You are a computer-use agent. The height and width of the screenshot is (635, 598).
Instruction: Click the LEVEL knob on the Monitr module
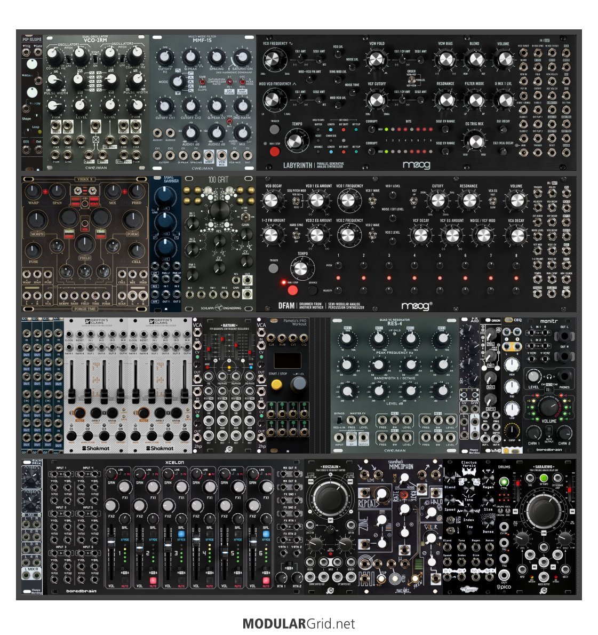(x=533, y=377)
